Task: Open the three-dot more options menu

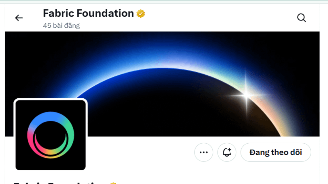Action: coord(204,152)
